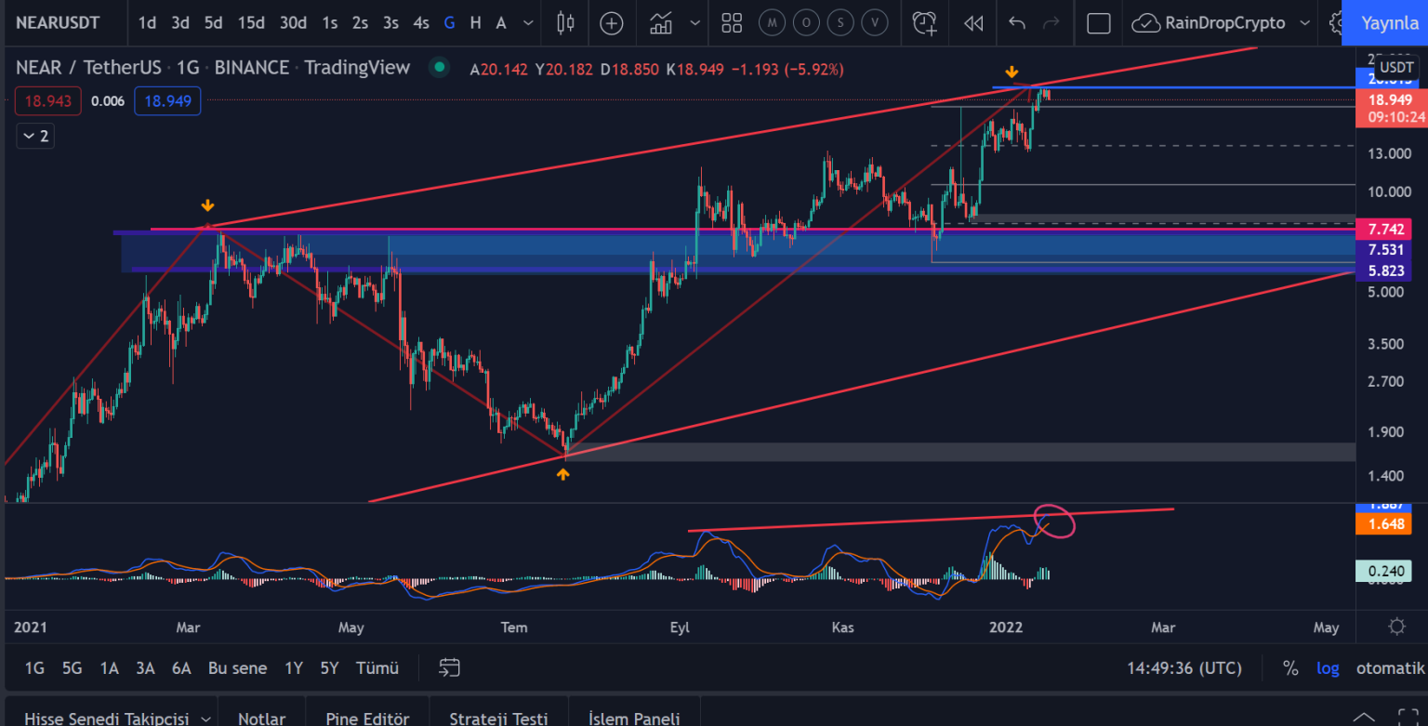Image resolution: width=1428 pixels, height=726 pixels.
Task: Start bar replay with the rewind icon
Action: [973, 23]
